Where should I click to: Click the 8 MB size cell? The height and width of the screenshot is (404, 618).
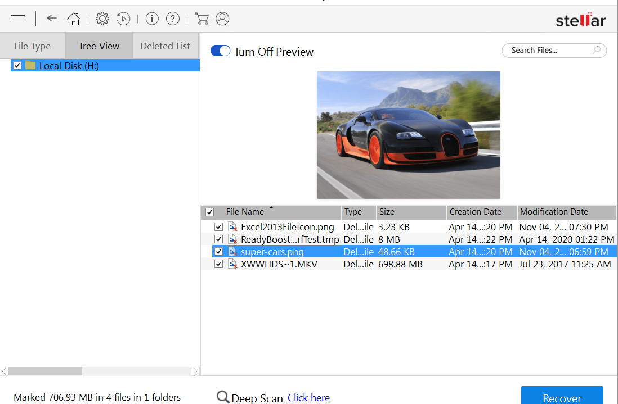pos(389,239)
